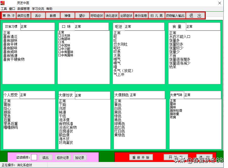Open the 脉搏 pulse panel

tap(53, 15)
